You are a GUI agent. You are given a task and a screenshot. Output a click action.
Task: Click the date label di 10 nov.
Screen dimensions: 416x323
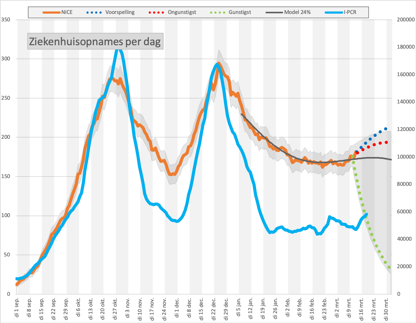140,309
